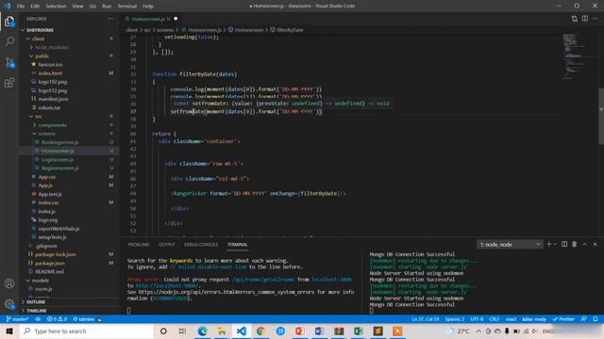Open PowerPoint from the taskbar

[300, 331]
